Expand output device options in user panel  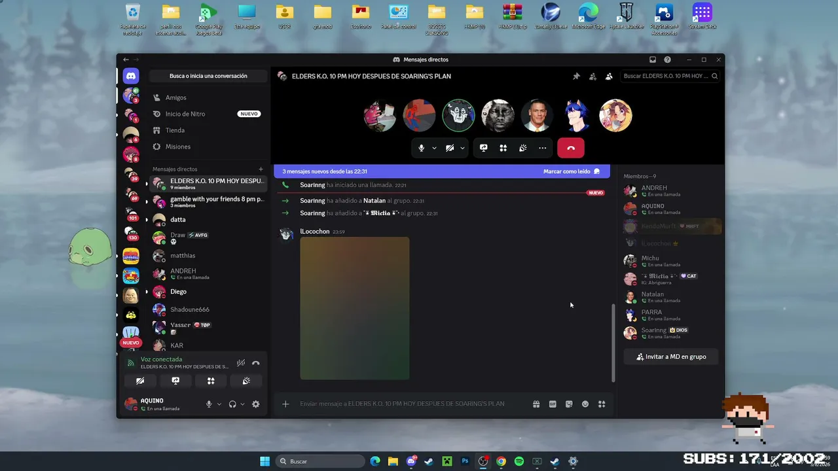pyautogui.click(x=242, y=404)
